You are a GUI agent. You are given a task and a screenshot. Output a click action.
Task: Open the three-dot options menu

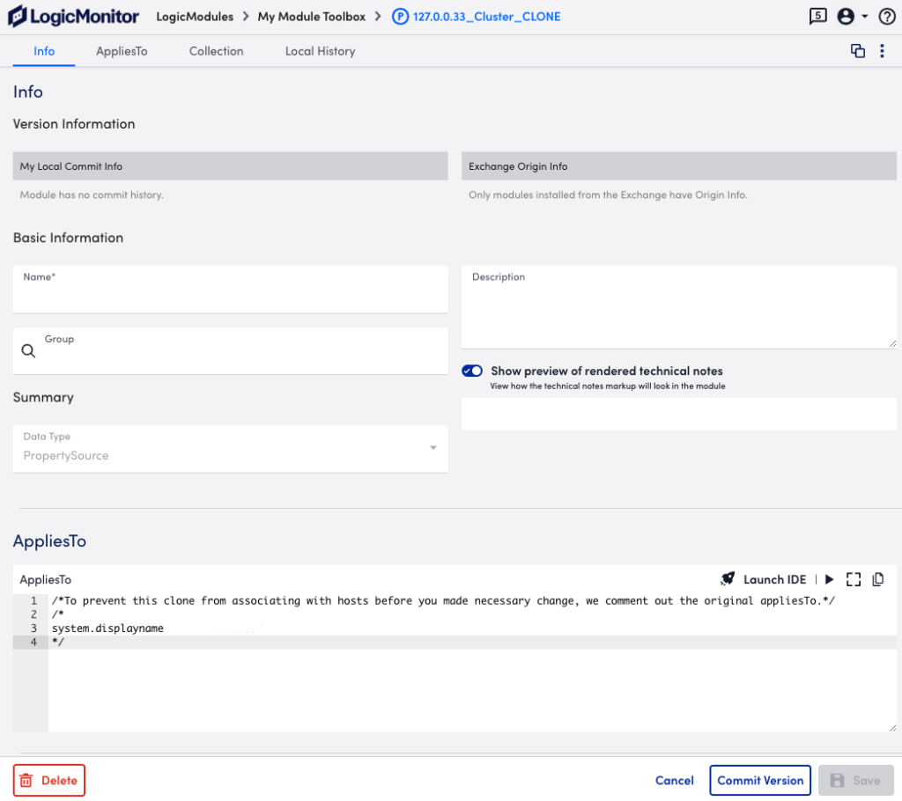tap(883, 51)
